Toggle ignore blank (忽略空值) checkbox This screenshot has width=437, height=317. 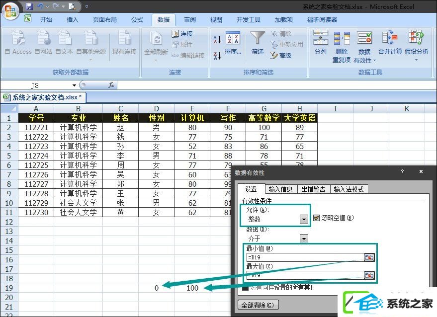316,218
